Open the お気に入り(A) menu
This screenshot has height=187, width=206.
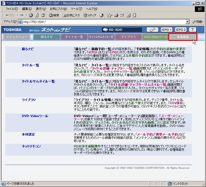pyautogui.click(x=58, y=9)
